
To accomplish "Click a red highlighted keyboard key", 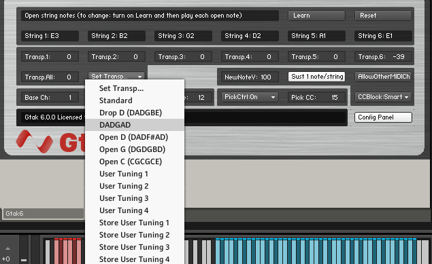I will point(56,251).
